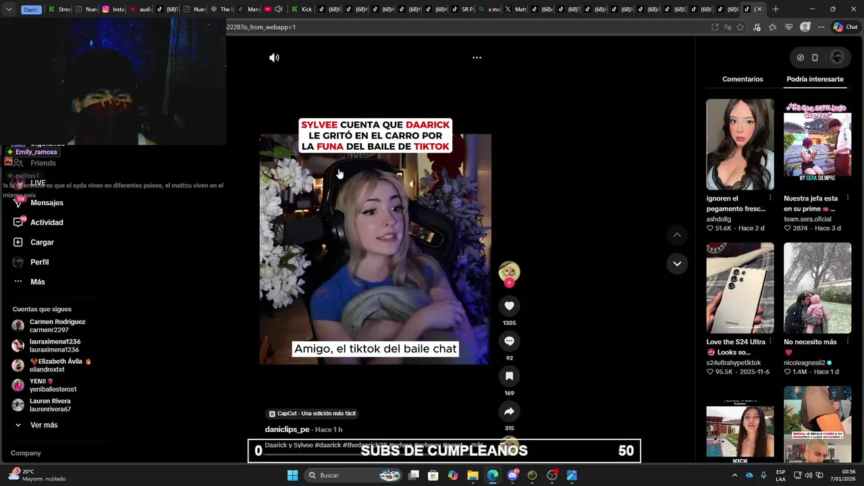Open the S24 Ultra phone video thumbnail
The image size is (864, 486).
[x=740, y=288]
